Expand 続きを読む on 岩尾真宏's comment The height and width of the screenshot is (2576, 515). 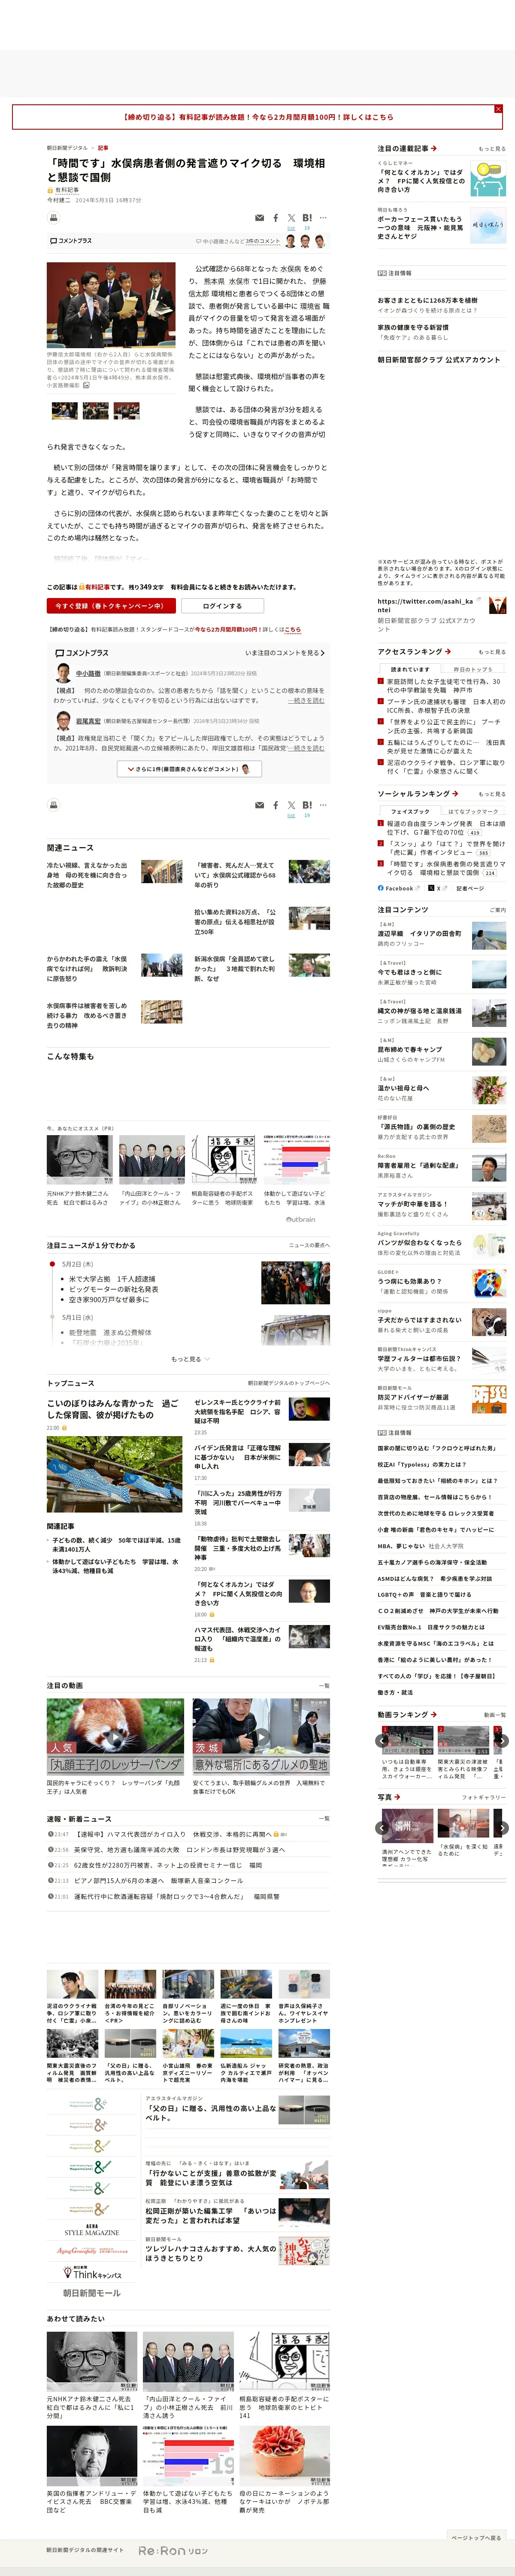306,747
